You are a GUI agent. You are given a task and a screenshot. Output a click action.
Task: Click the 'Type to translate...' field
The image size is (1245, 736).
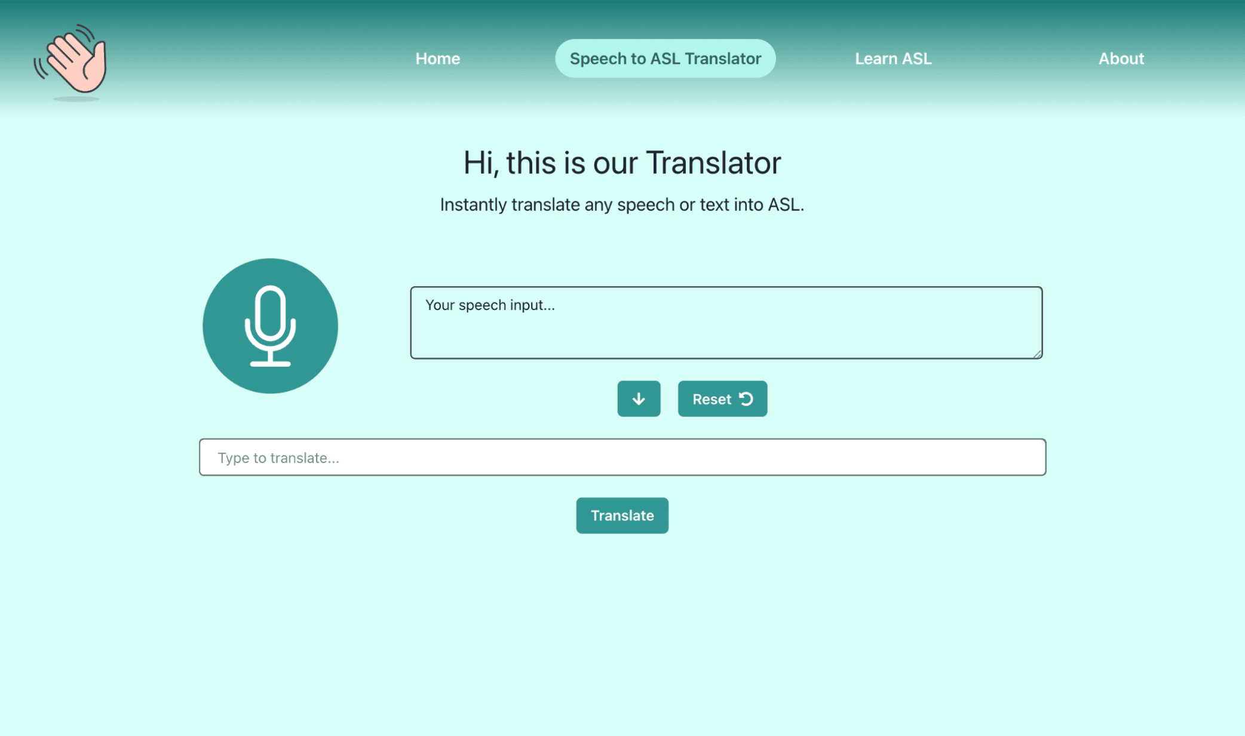[622, 457]
